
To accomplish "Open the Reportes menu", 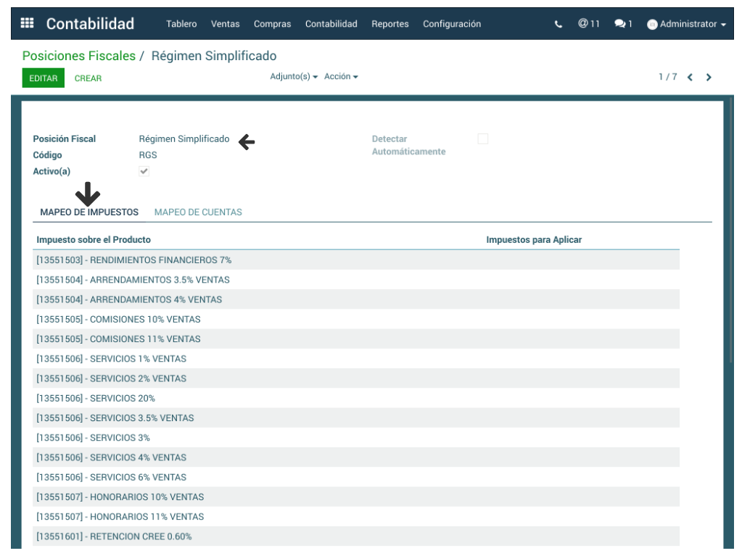I will click(x=389, y=24).
